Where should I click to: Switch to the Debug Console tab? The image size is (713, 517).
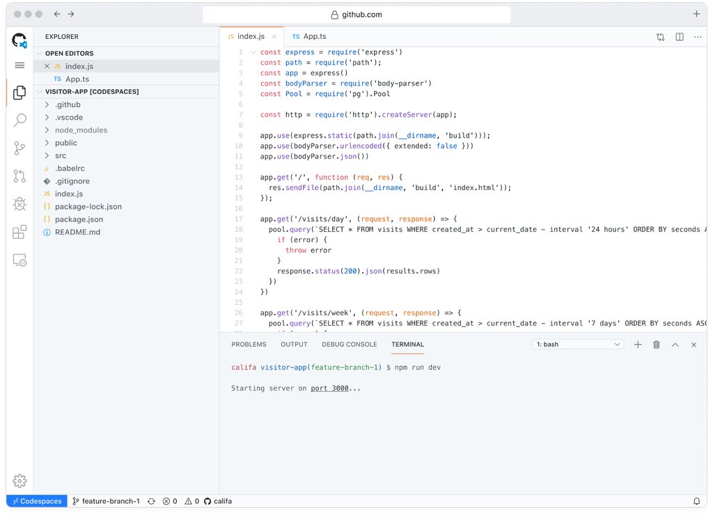click(350, 344)
